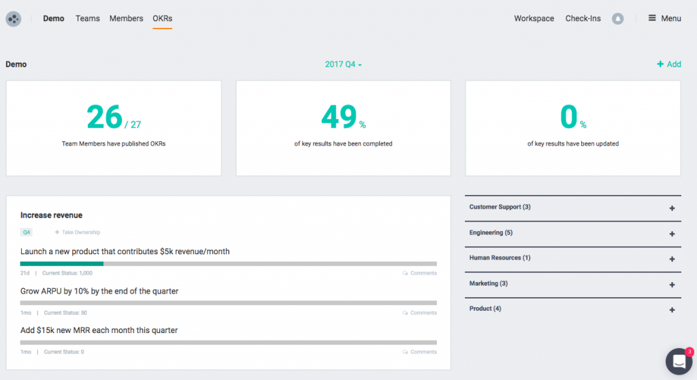Image resolution: width=697 pixels, height=380 pixels.
Task: Click plus icon next to Take Ownership
Action: click(57, 232)
